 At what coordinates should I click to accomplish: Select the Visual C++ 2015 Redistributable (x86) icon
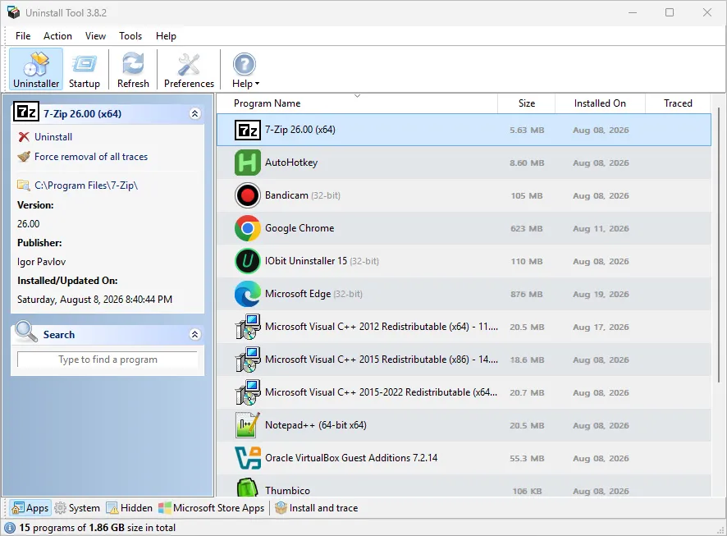point(248,360)
